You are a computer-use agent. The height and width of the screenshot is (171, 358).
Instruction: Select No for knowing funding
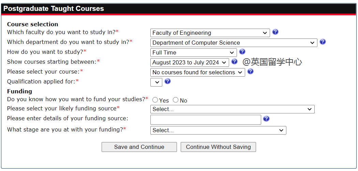[176, 100]
